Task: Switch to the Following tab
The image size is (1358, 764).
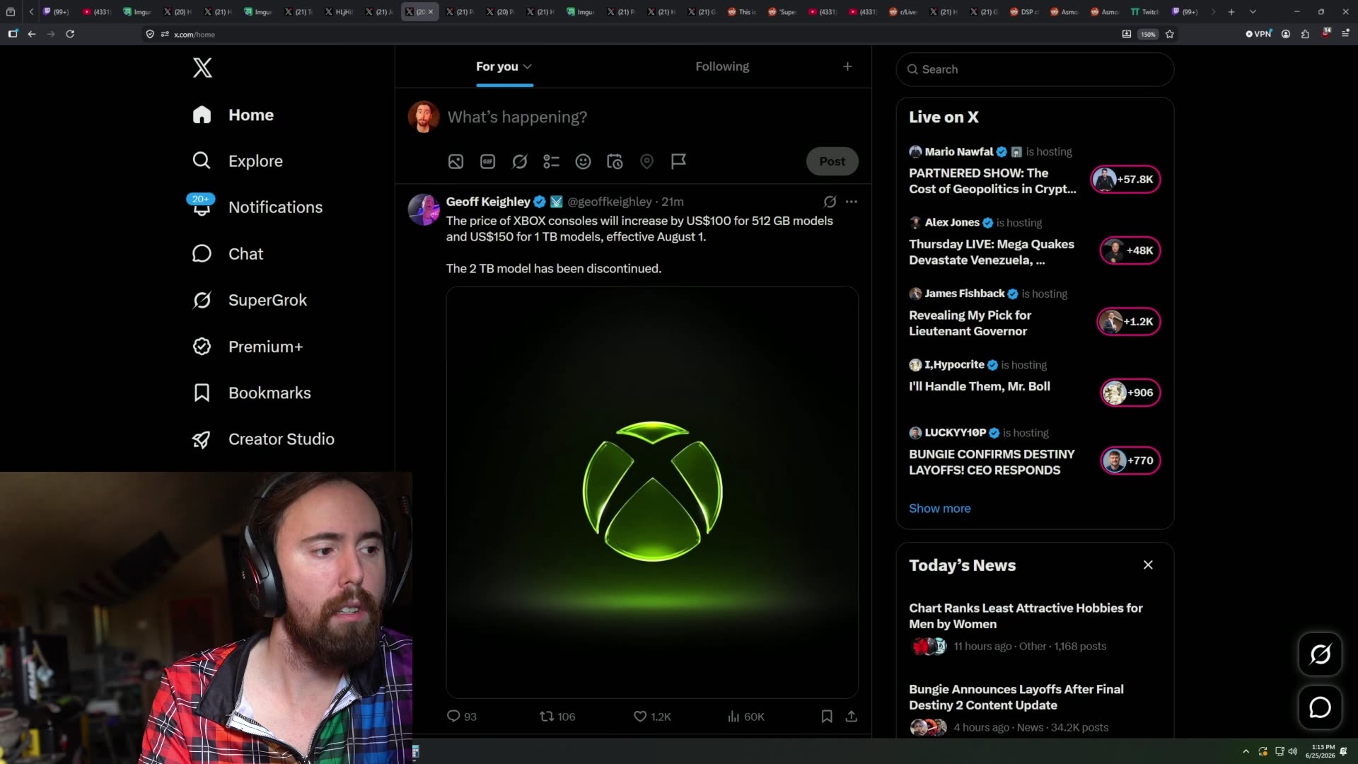Action: 722,66
